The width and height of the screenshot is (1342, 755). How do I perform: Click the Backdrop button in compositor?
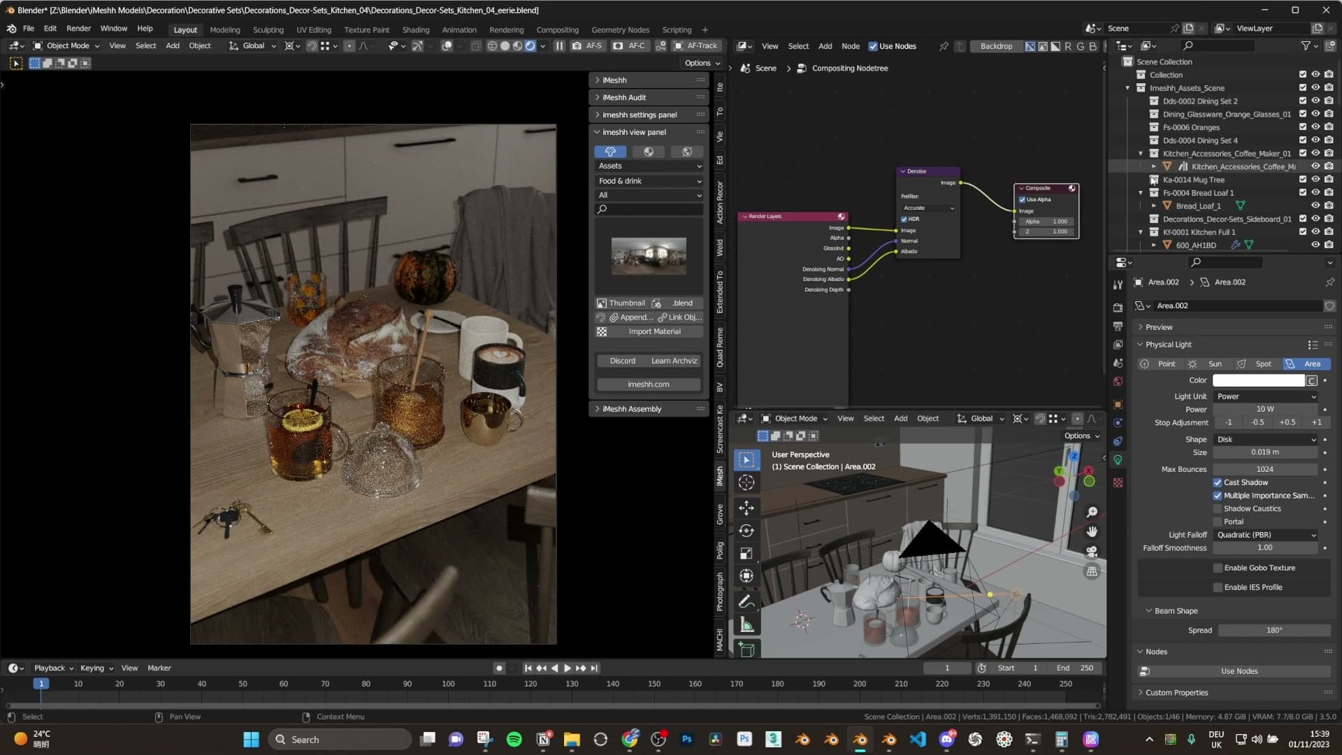(x=996, y=46)
